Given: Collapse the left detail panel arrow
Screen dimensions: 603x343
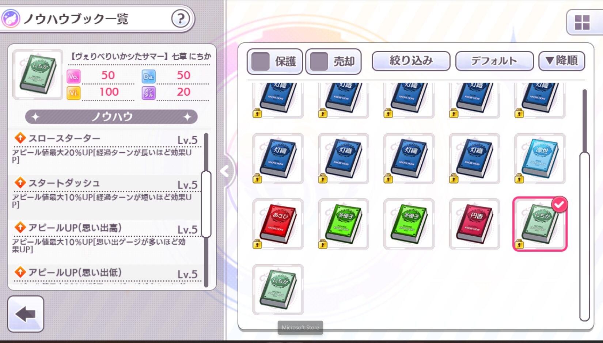Looking at the screenshot, I should (225, 171).
